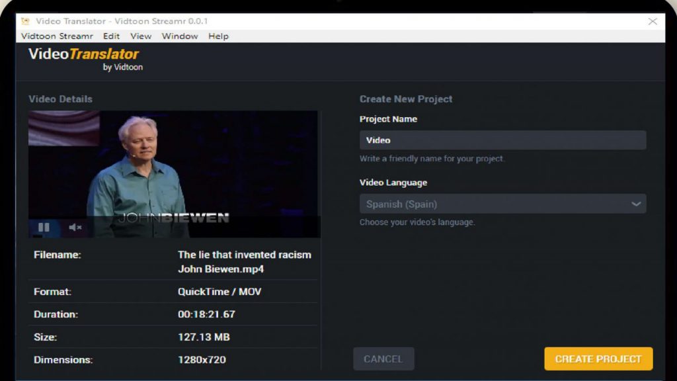Click the 'Format:' label

52,292
